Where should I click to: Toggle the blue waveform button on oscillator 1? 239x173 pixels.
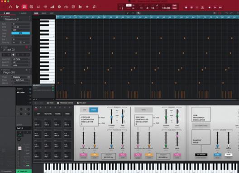point(93,110)
